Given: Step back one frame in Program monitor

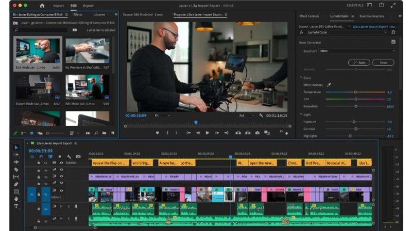Looking at the screenshot, I should click(198, 133).
